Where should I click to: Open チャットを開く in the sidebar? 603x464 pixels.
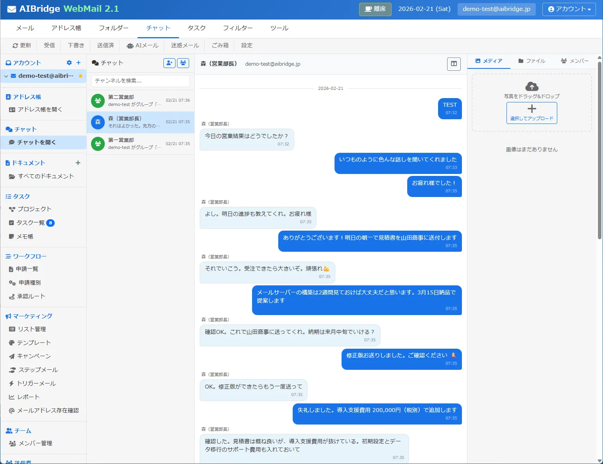[x=40, y=142]
